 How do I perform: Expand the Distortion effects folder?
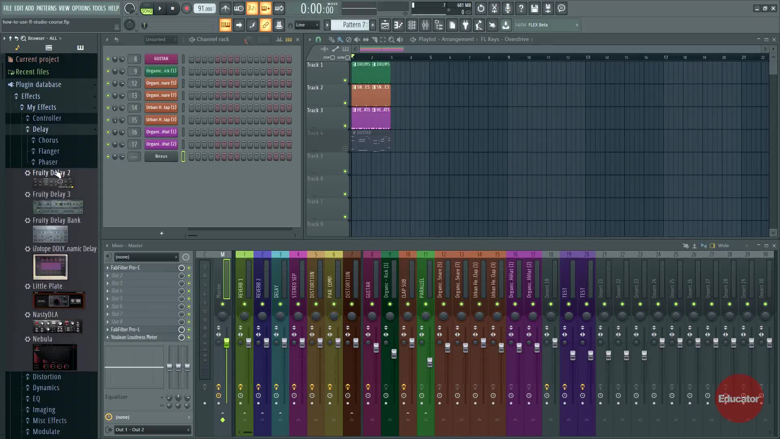click(x=47, y=377)
